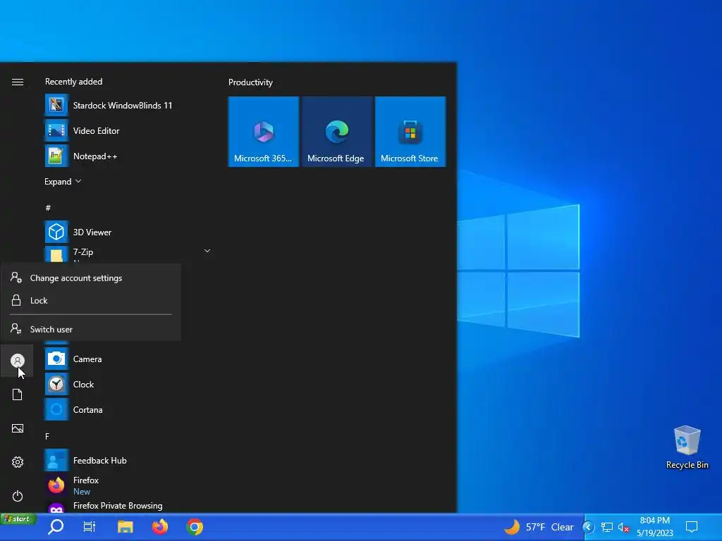Select Change account settings
This screenshot has width=722, height=541.
(91, 278)
